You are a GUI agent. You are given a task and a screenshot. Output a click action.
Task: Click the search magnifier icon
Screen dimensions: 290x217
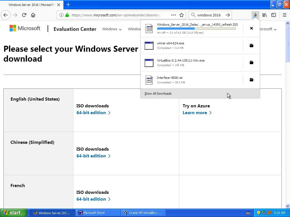pos(193,15)
